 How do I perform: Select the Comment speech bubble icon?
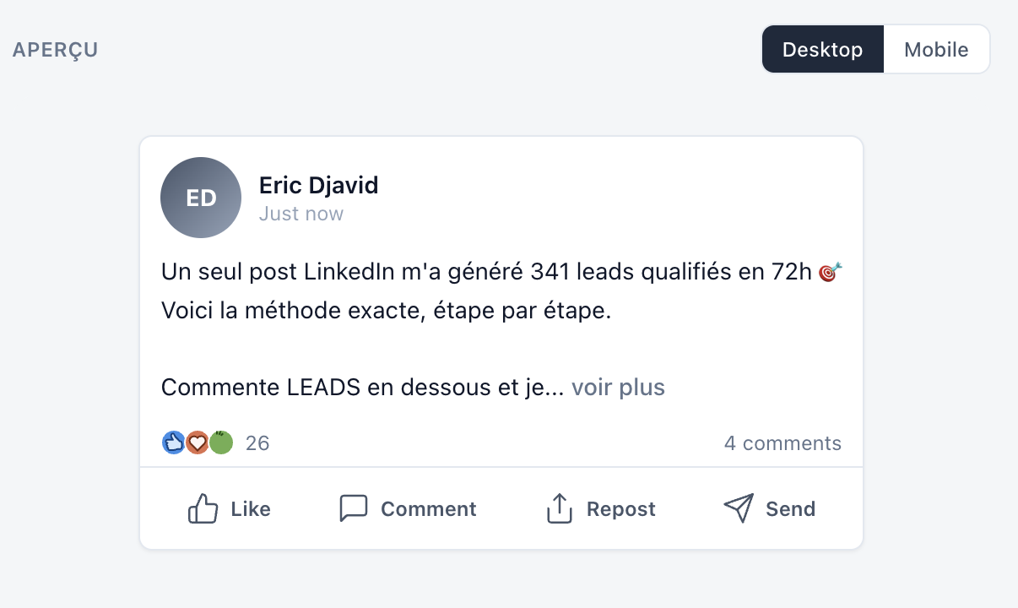[x=353, y=508]
